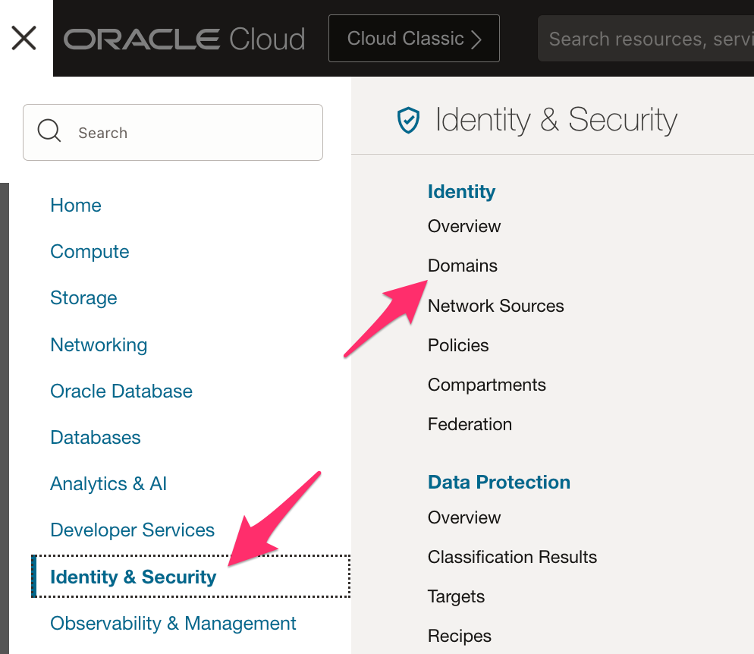Close the navigation menu with X icon
The image size is (754, 654).
24,38
